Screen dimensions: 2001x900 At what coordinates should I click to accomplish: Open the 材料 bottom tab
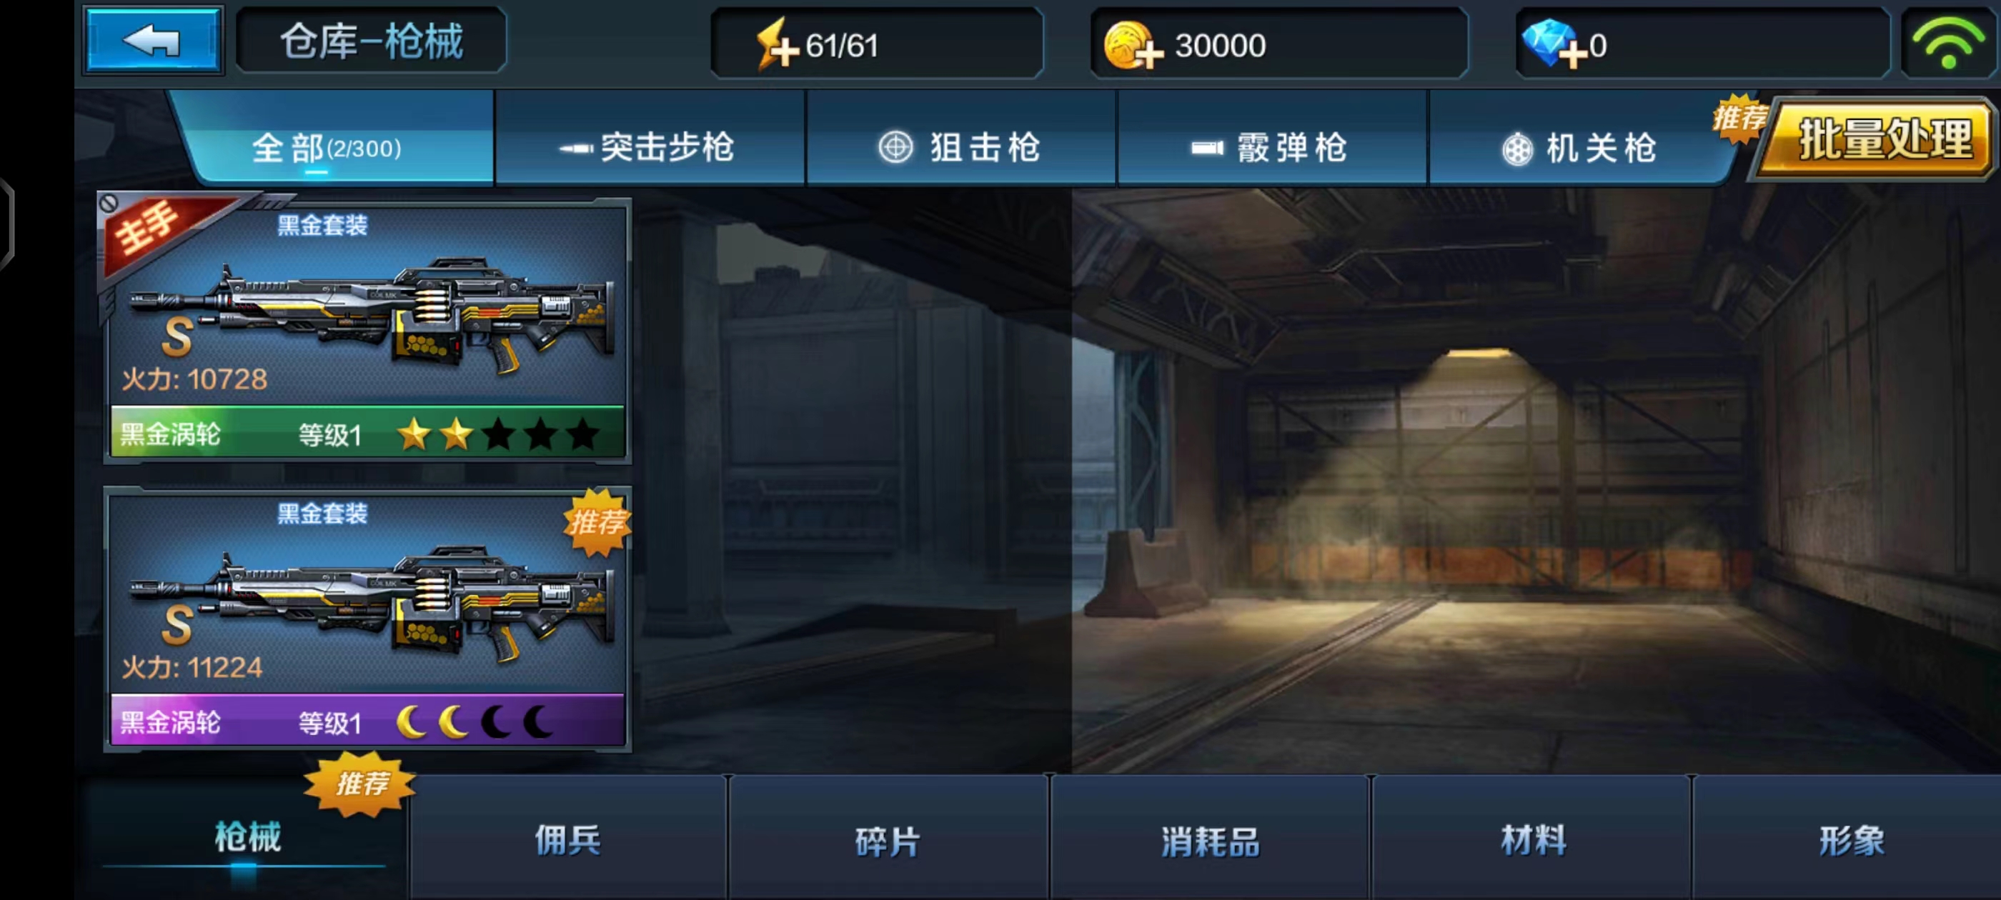pos(1531,839)
